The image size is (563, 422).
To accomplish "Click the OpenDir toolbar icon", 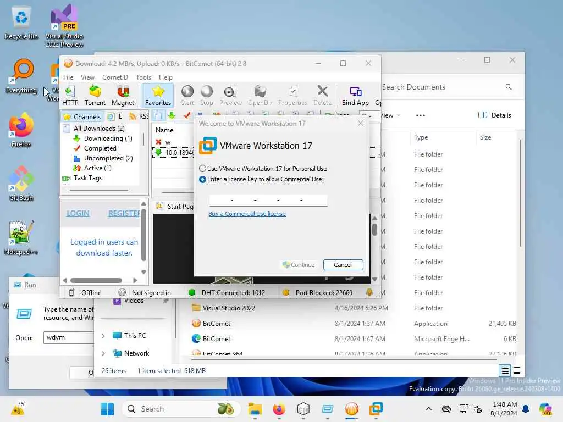I will [260, 96].
